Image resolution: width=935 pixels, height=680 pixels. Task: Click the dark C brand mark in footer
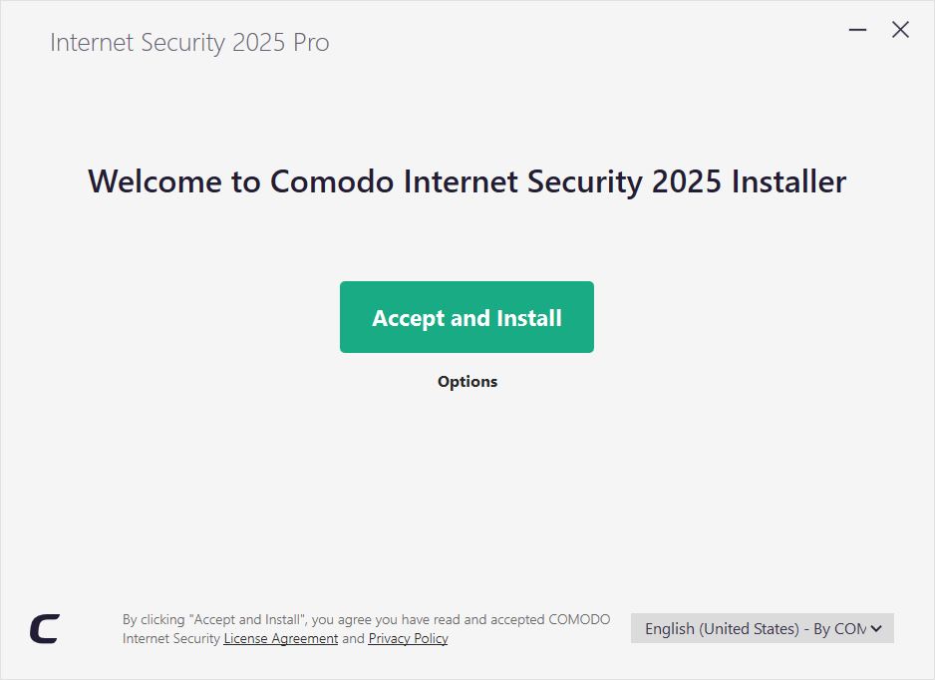(x=45, y=629)
